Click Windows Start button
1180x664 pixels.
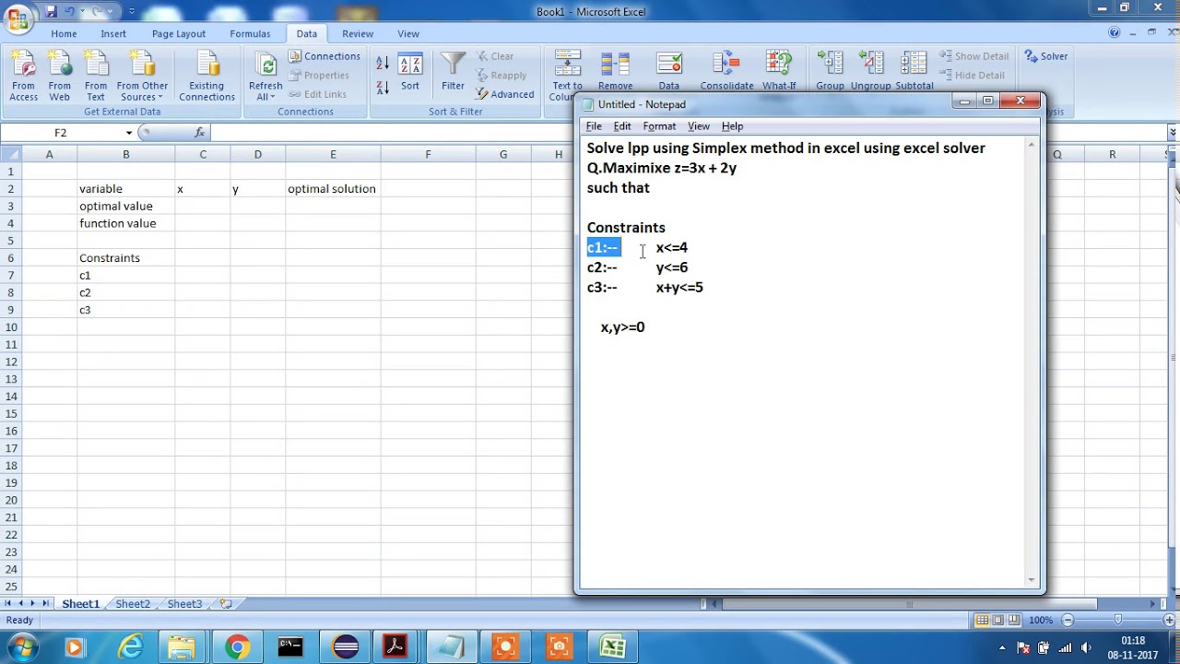click(22, 646)
